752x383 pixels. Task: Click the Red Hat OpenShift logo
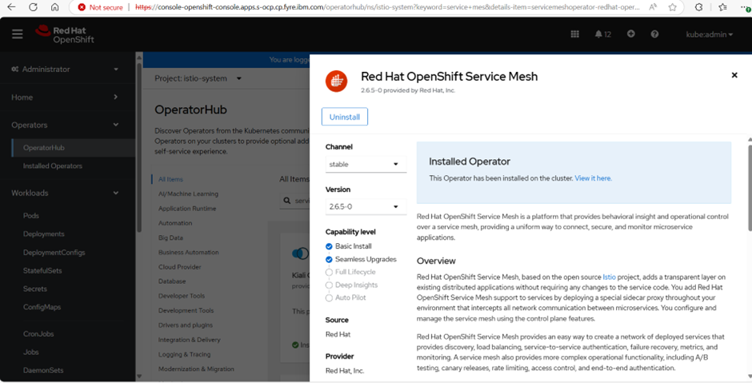coord(65,34)
